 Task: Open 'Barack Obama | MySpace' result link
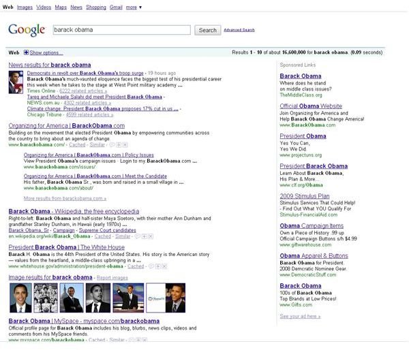(x=84, y=321)
